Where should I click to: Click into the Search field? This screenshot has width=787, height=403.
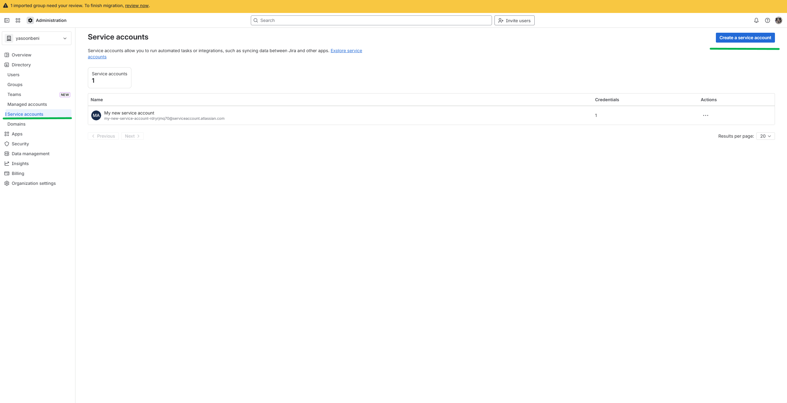tap(371, 20)
